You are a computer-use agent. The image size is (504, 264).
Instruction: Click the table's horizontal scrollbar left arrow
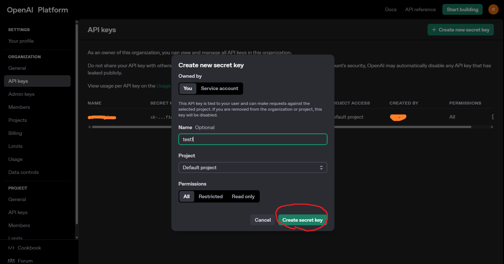(89, 127)
